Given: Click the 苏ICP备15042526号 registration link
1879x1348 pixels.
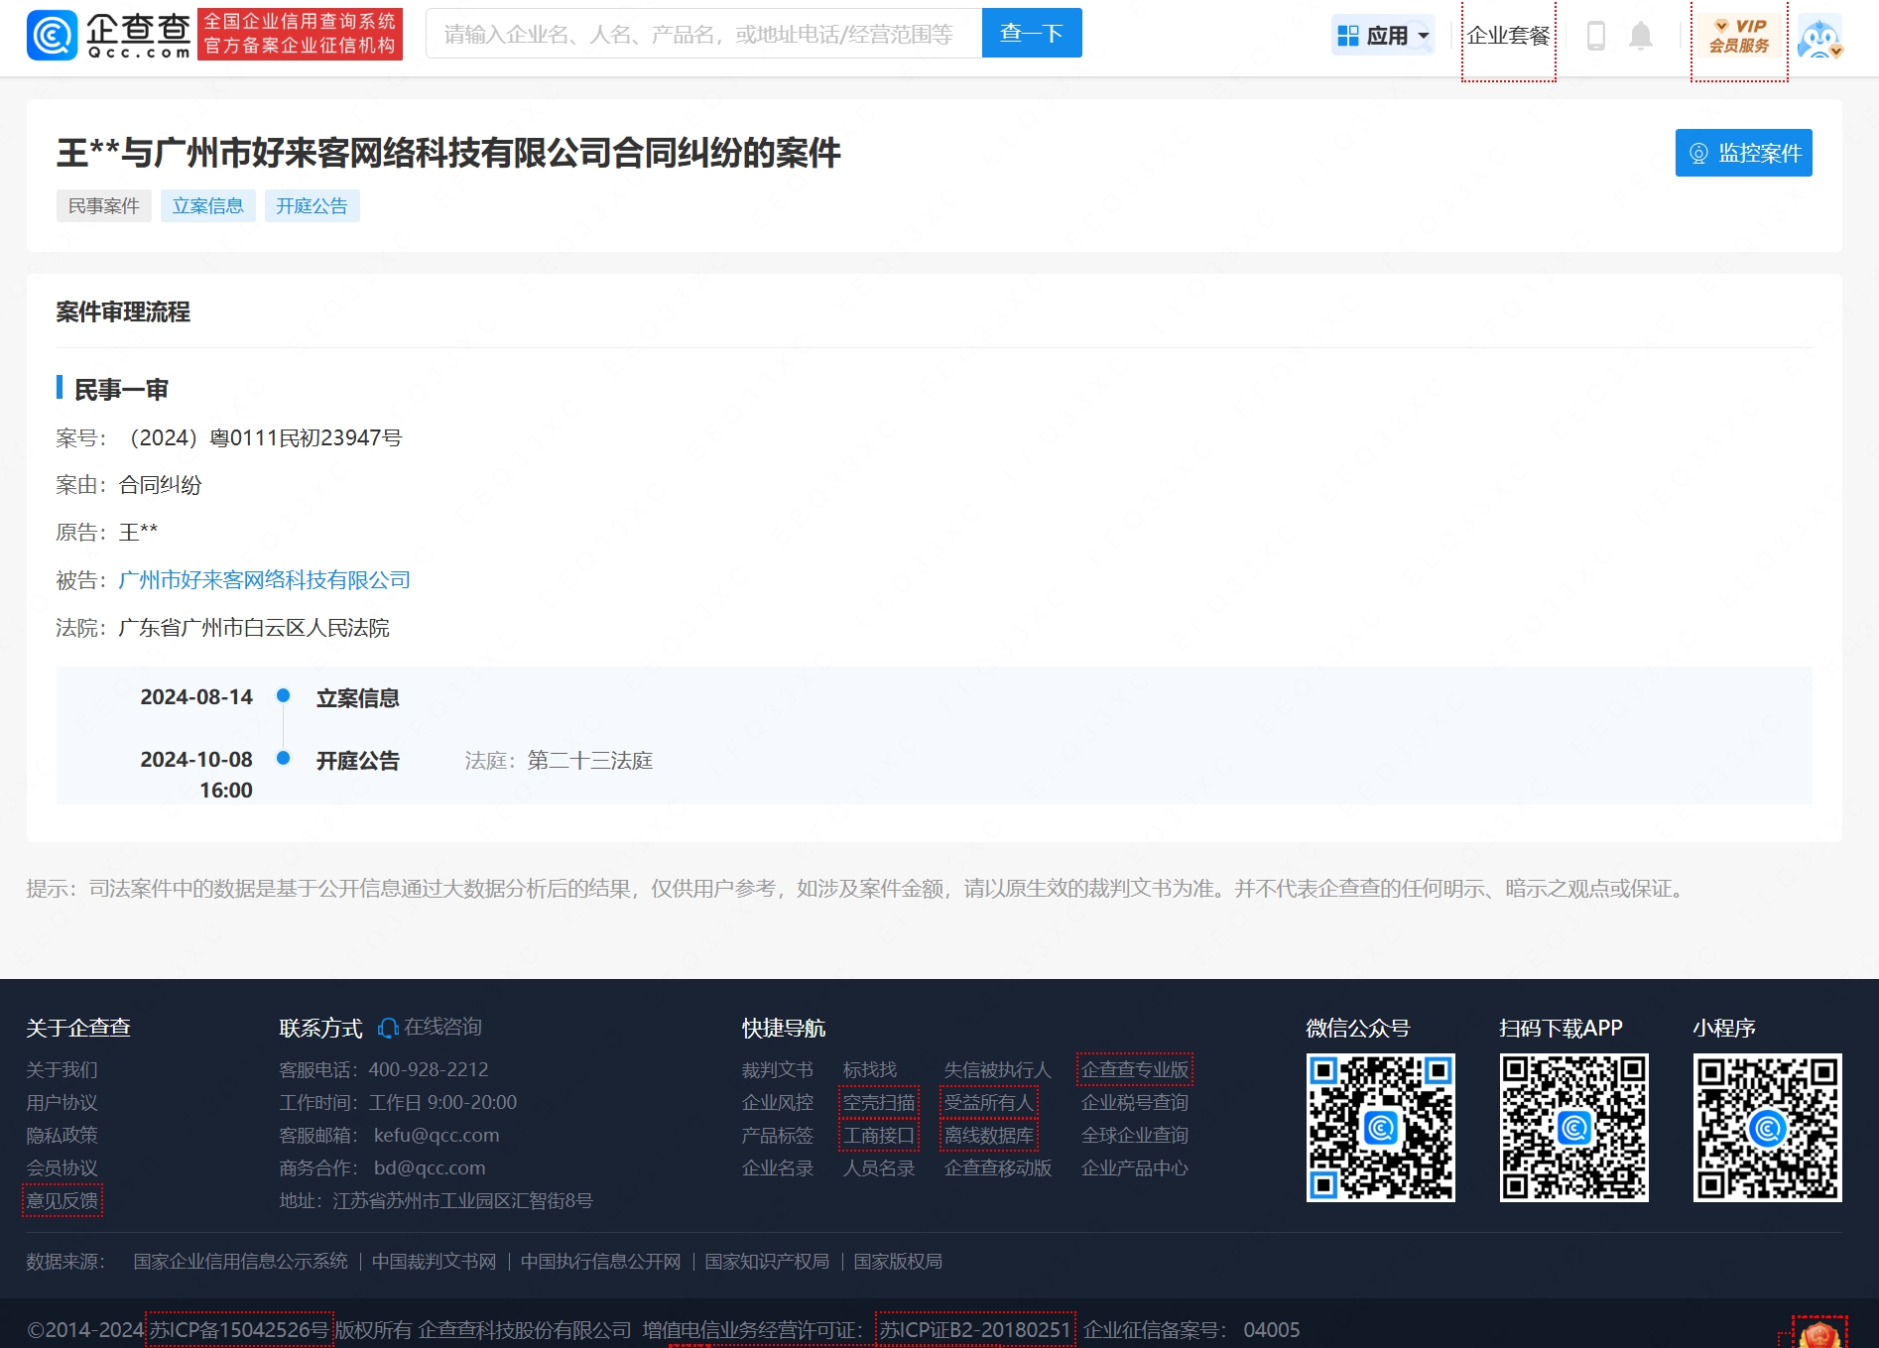Looking at the screenshot, I should (239, 1329).
